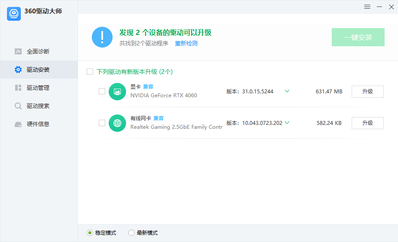Image resolution: width=398 pixels, height=242 pixels.
Task: Click the blue exclamation alert icon
Action: tap(102, 37)
